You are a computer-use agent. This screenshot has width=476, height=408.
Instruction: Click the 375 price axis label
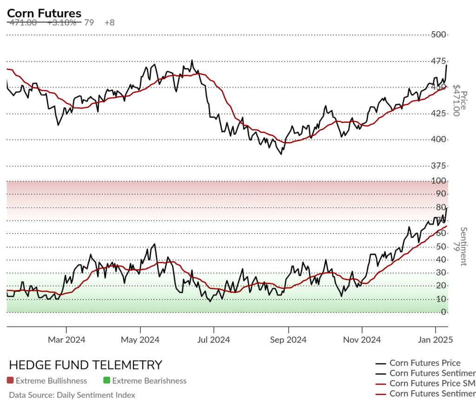pos(438,166)
